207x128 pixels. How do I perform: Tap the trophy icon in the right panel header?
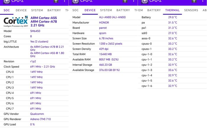tap(194, 1)
